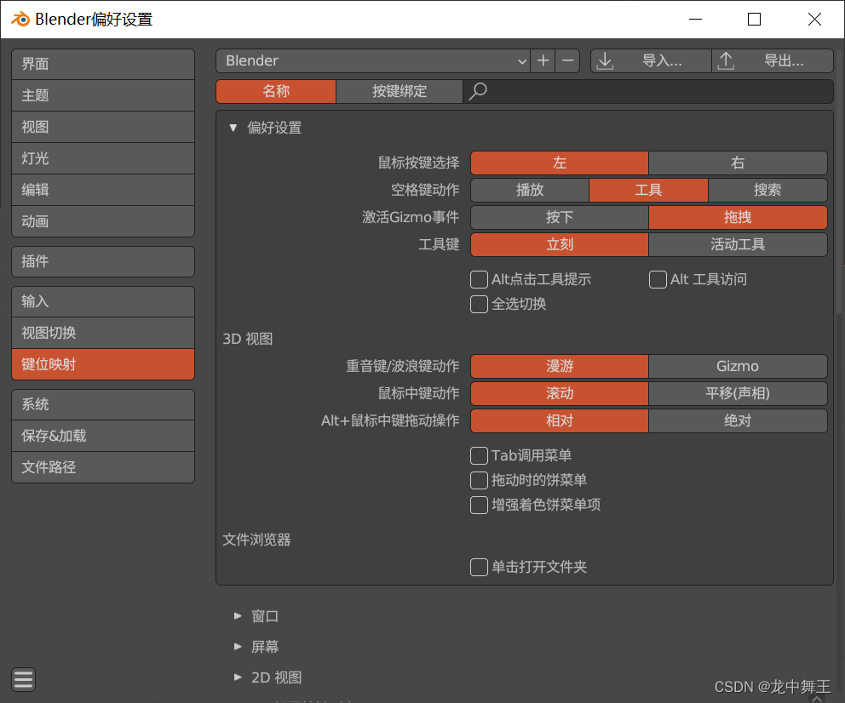Image resolution: width=845 pixels, height=703 pixels.
Task: Open the 文件路径 preferences tab
Action: point(103,467)
